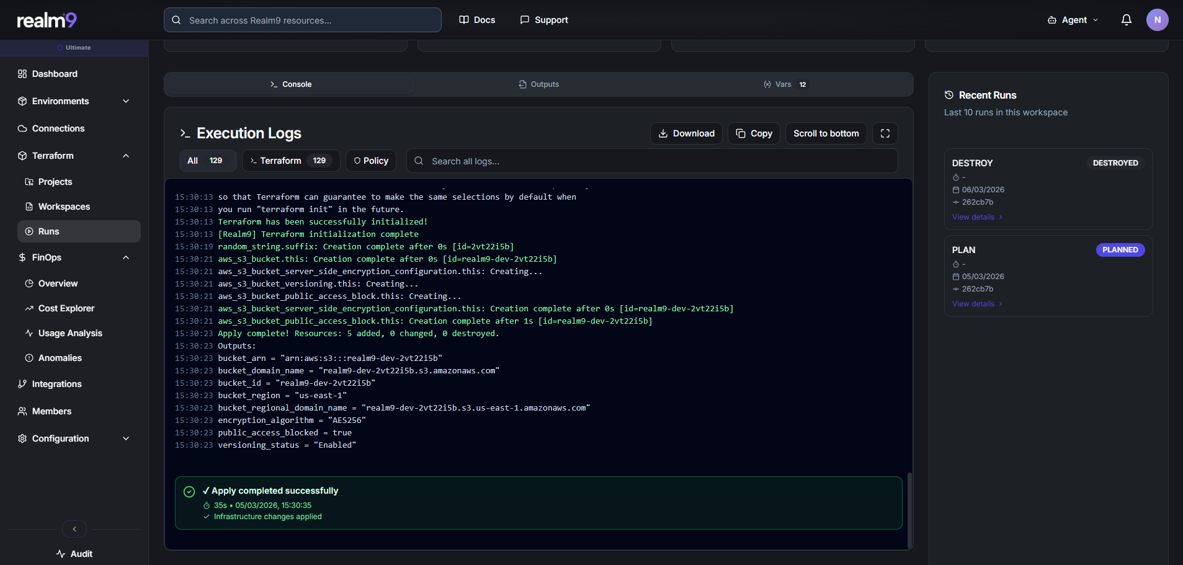Show All 129 log entries
The width and height of the screenshot is (1183, 565).
point(207,161)
